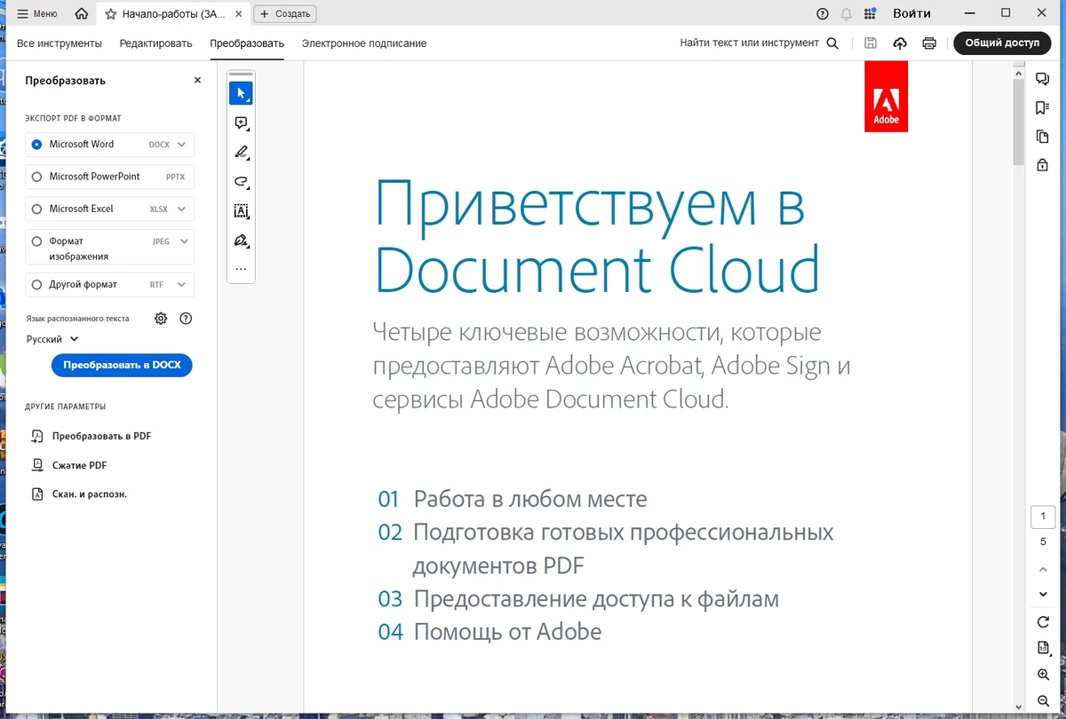The width and height of the screenshot is (1066, 719).
Task: Click the Print icon
Action: [929, 43]
